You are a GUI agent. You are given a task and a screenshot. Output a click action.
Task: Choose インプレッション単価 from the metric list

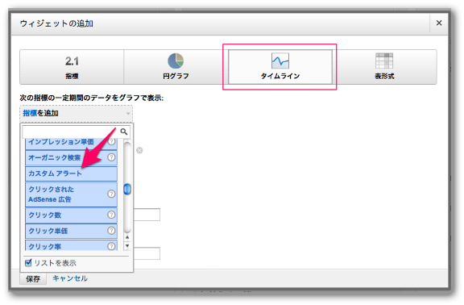click(x=72, y=143)
